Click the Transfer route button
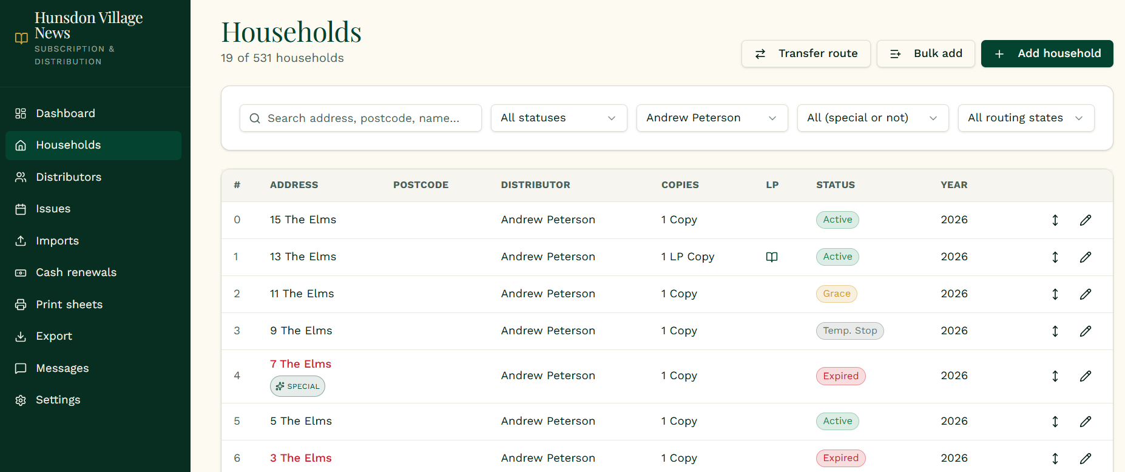 [x=806, y=53]
